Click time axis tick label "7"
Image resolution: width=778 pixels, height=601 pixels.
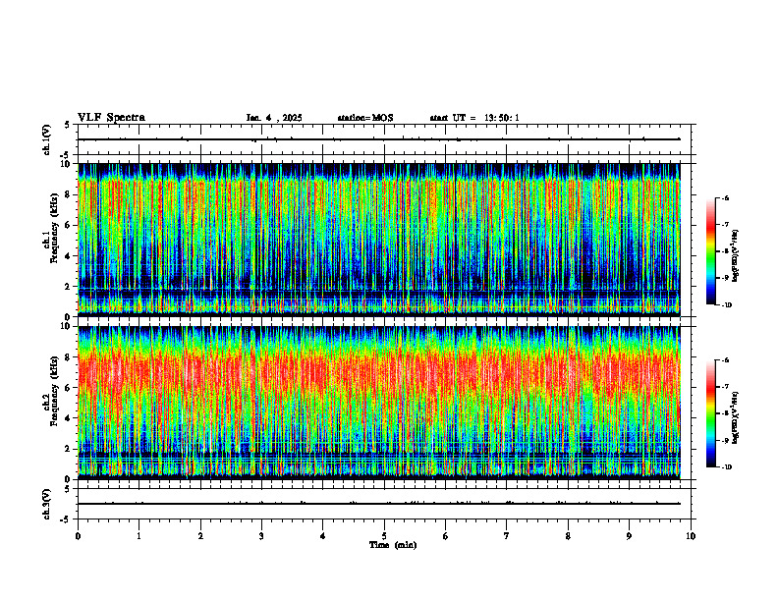point(507,536)
